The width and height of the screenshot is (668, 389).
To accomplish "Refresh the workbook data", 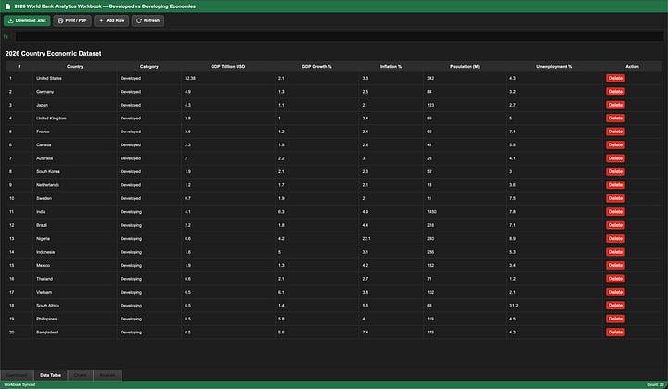I will click(x=148, y=20).
